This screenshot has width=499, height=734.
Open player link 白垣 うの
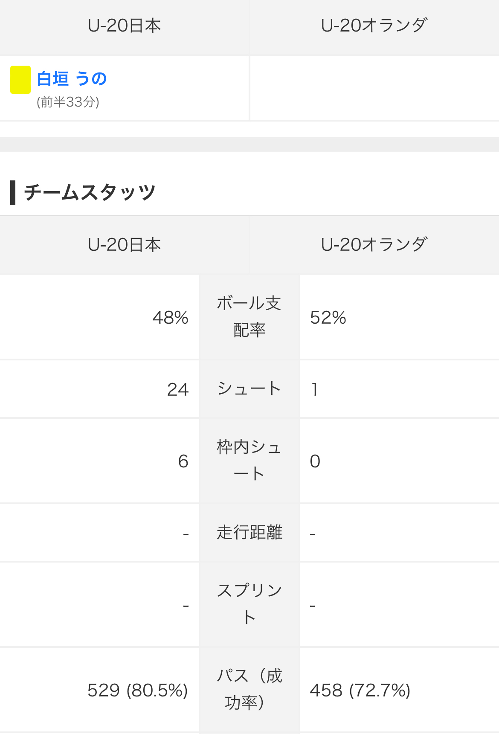click(72, 79)
